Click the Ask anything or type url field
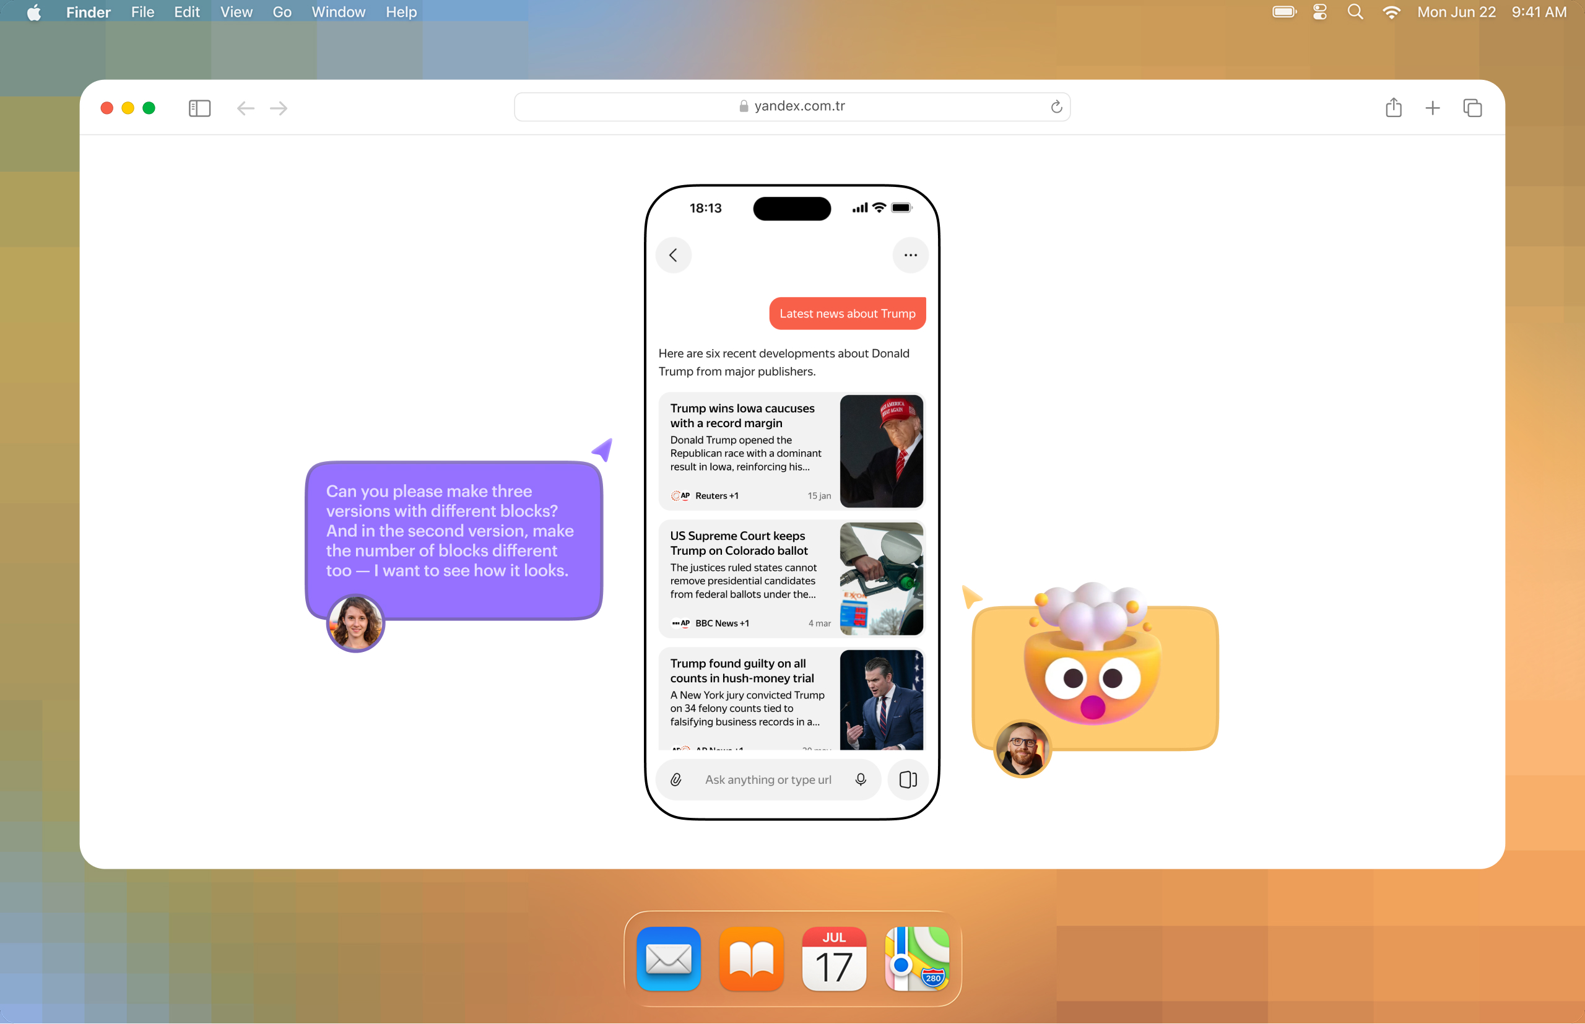This screenshot has width=1585, height=1024. [768, 779]
